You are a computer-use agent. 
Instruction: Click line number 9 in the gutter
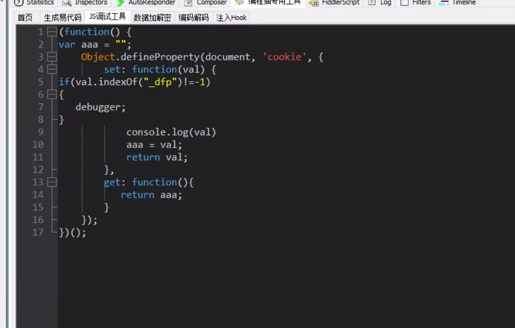(40, 132)
